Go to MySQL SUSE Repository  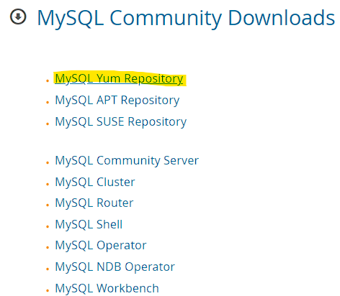(121, 121)
